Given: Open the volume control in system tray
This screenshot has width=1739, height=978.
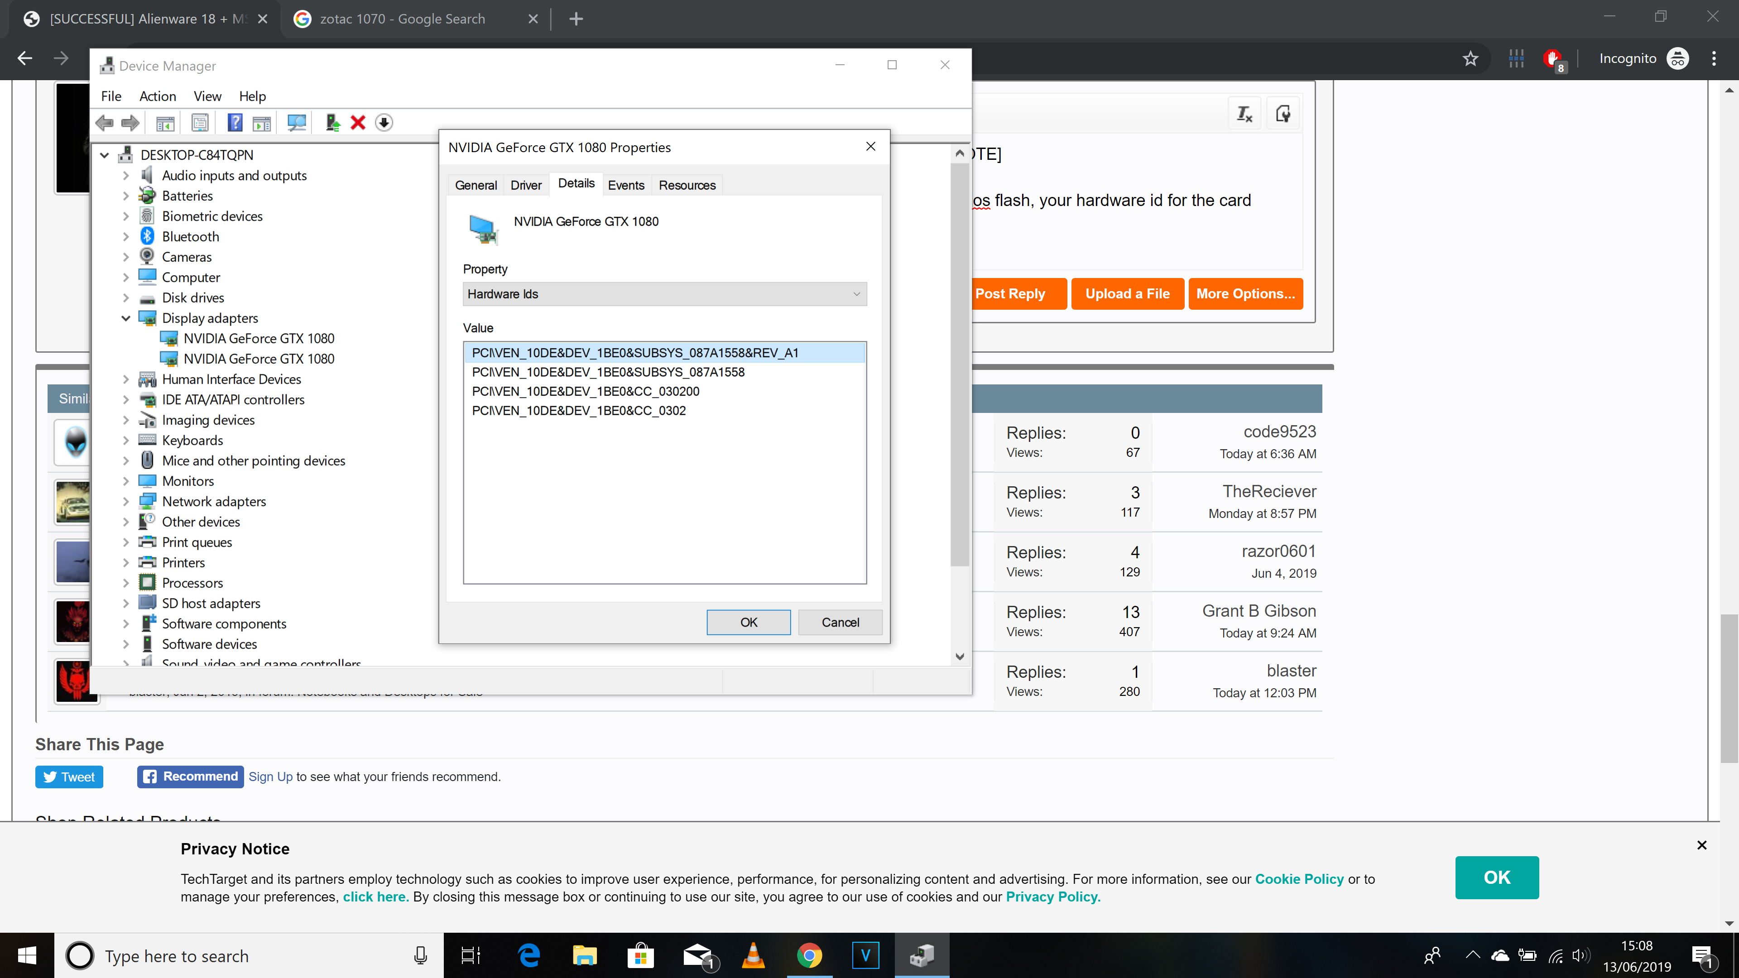Looking at the screenshot, I should coord(1580,956).
